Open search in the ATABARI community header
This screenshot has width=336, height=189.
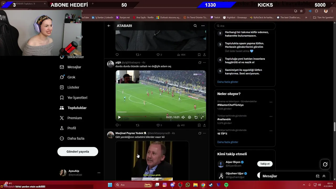(x=195, y=26)
